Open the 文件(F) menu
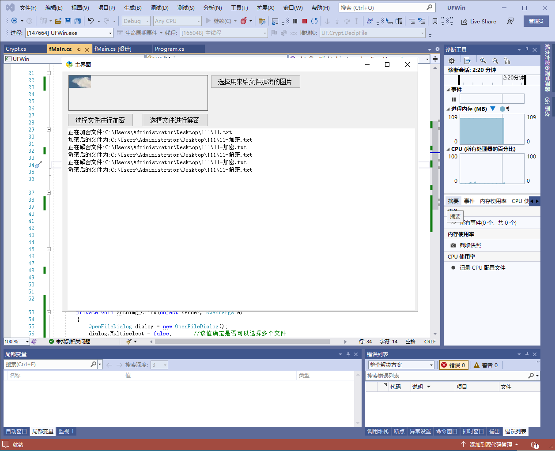The image size is (555, 451). [28, 8]
